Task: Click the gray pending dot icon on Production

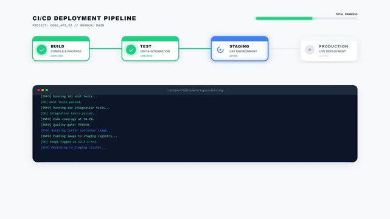Action: tap(310, 50)
